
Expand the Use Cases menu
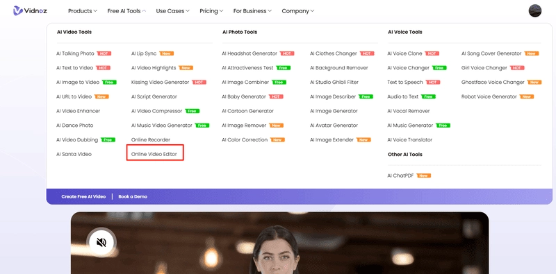[172, 11]
